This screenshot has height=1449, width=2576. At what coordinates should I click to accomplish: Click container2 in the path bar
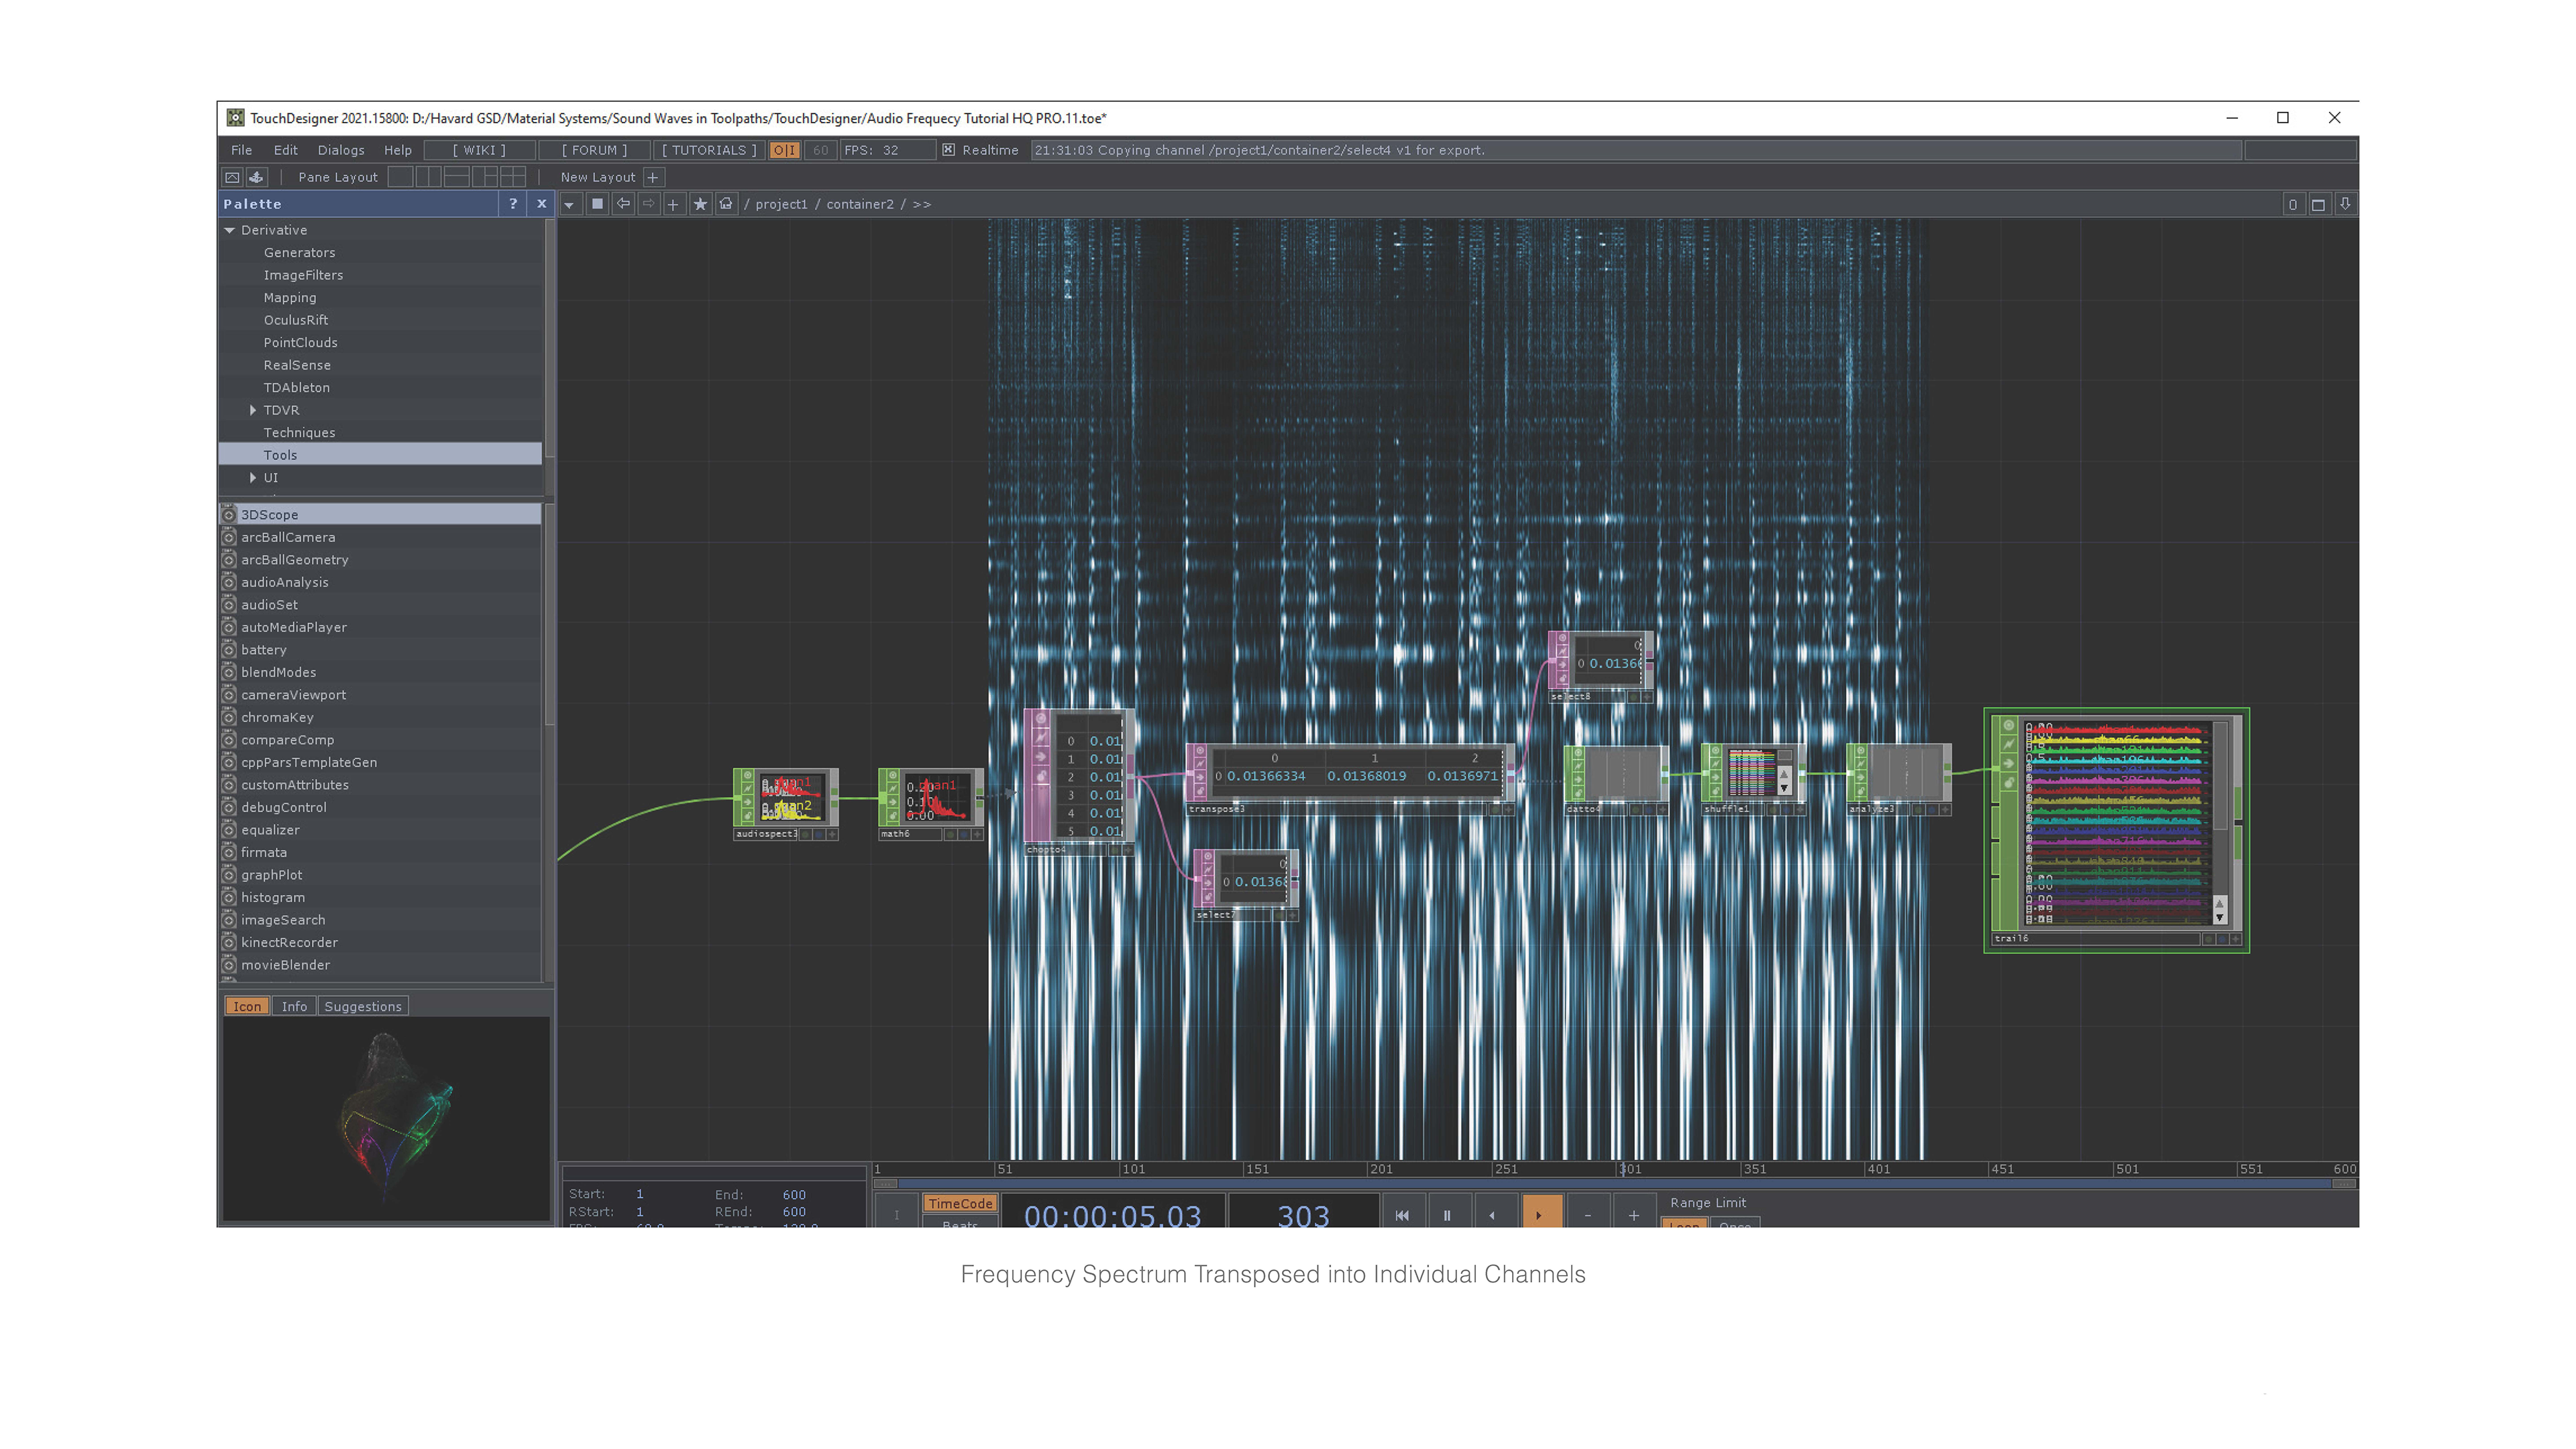[x=860, y=204]
